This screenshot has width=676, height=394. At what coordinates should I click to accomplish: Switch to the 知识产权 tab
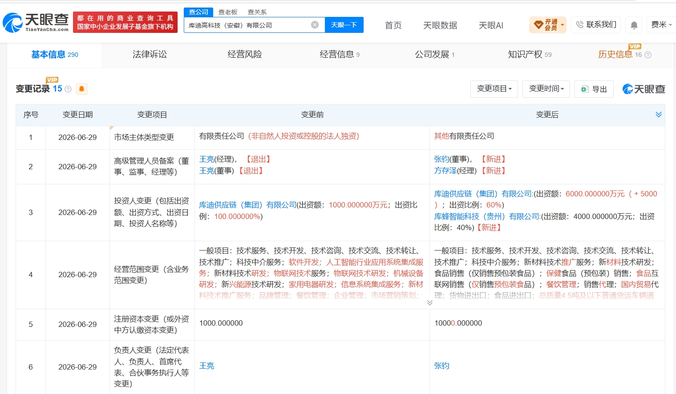pos(530,55)
